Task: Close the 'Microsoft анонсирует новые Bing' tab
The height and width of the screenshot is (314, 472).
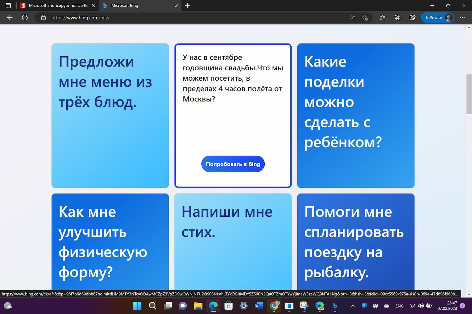Action: (x=93, y=6)
